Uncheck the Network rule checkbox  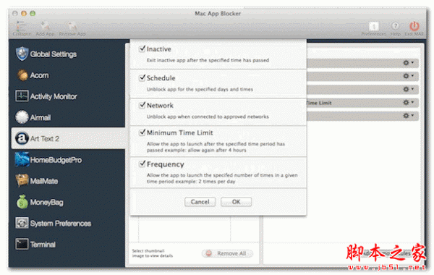tap(142, 105)
